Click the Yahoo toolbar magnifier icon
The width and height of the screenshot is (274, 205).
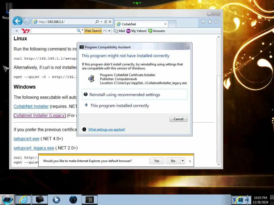pos(79,31)
